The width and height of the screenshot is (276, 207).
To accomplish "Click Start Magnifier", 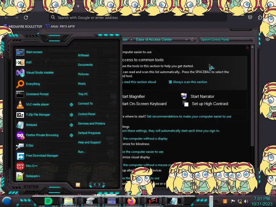I will 134,96.
